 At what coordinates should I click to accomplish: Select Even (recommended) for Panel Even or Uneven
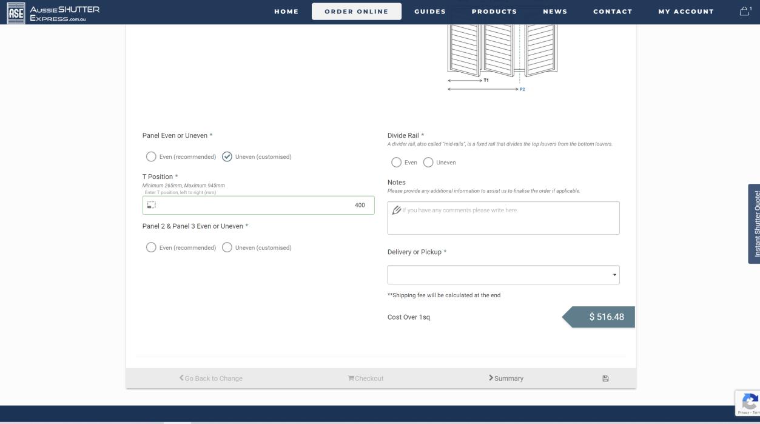(151, 157)
